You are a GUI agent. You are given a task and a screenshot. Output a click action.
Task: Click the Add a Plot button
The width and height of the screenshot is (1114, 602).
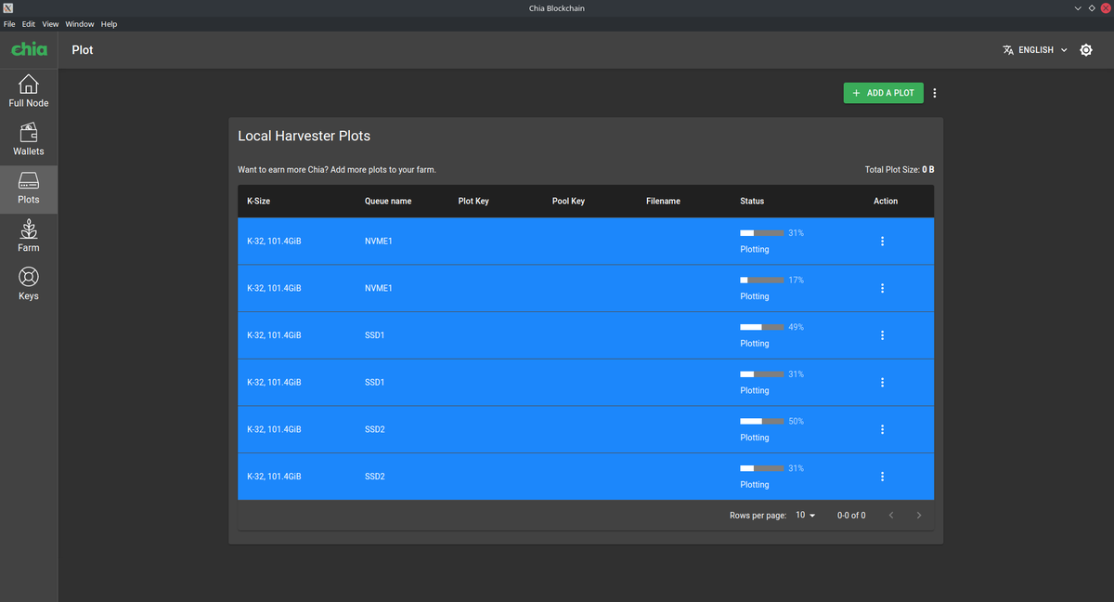884,93
